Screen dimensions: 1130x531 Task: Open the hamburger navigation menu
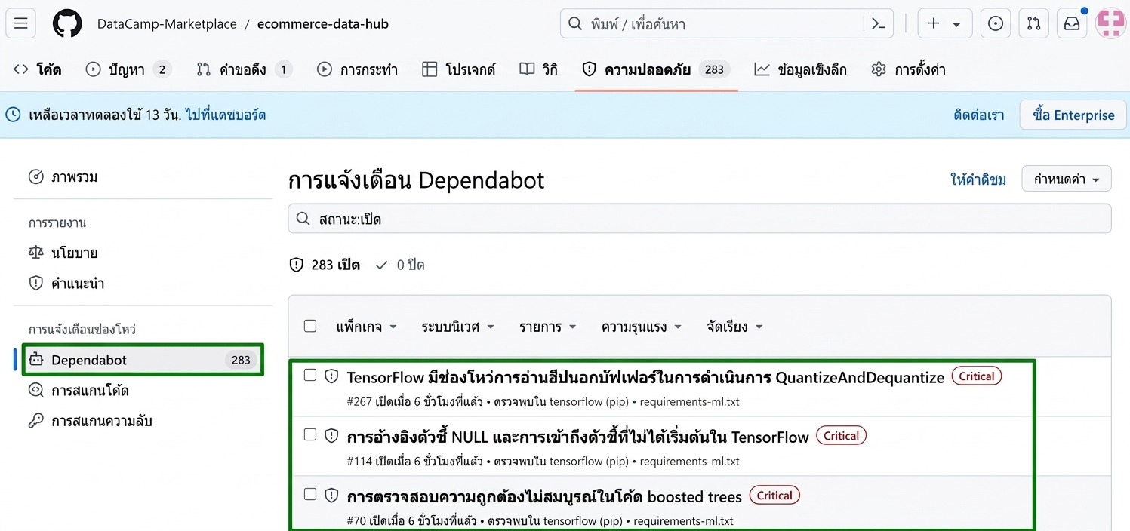coord(20,24)
